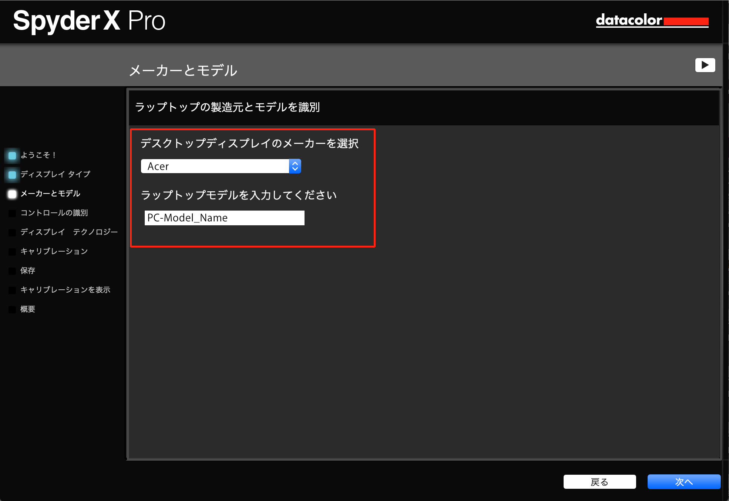Click the label ラップトップモデルを入力してください

point(239,195)
